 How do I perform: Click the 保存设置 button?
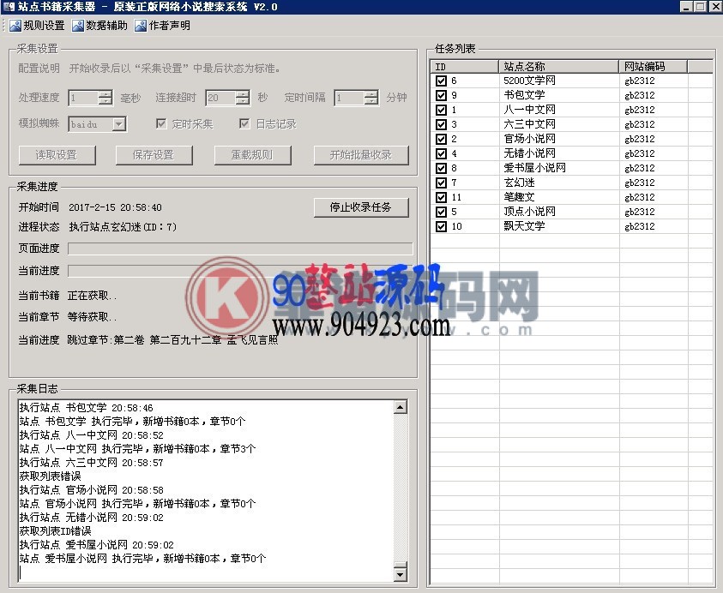point(154,155)
